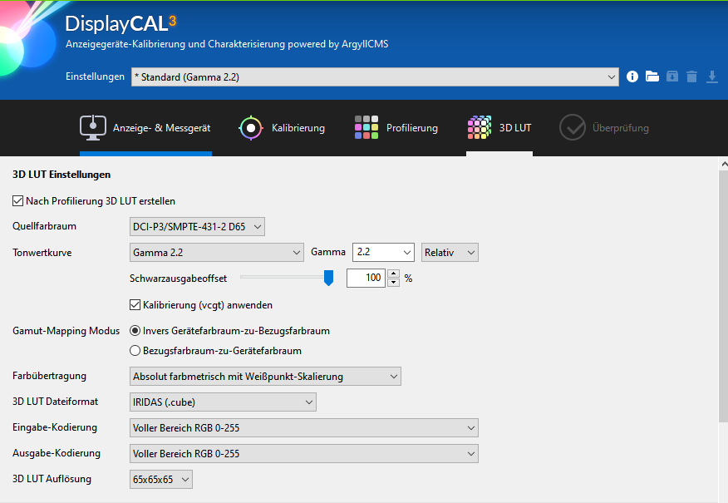Click the Quellfarbraum label
Screen dimensions: 728x503
[x=45, y=226]
